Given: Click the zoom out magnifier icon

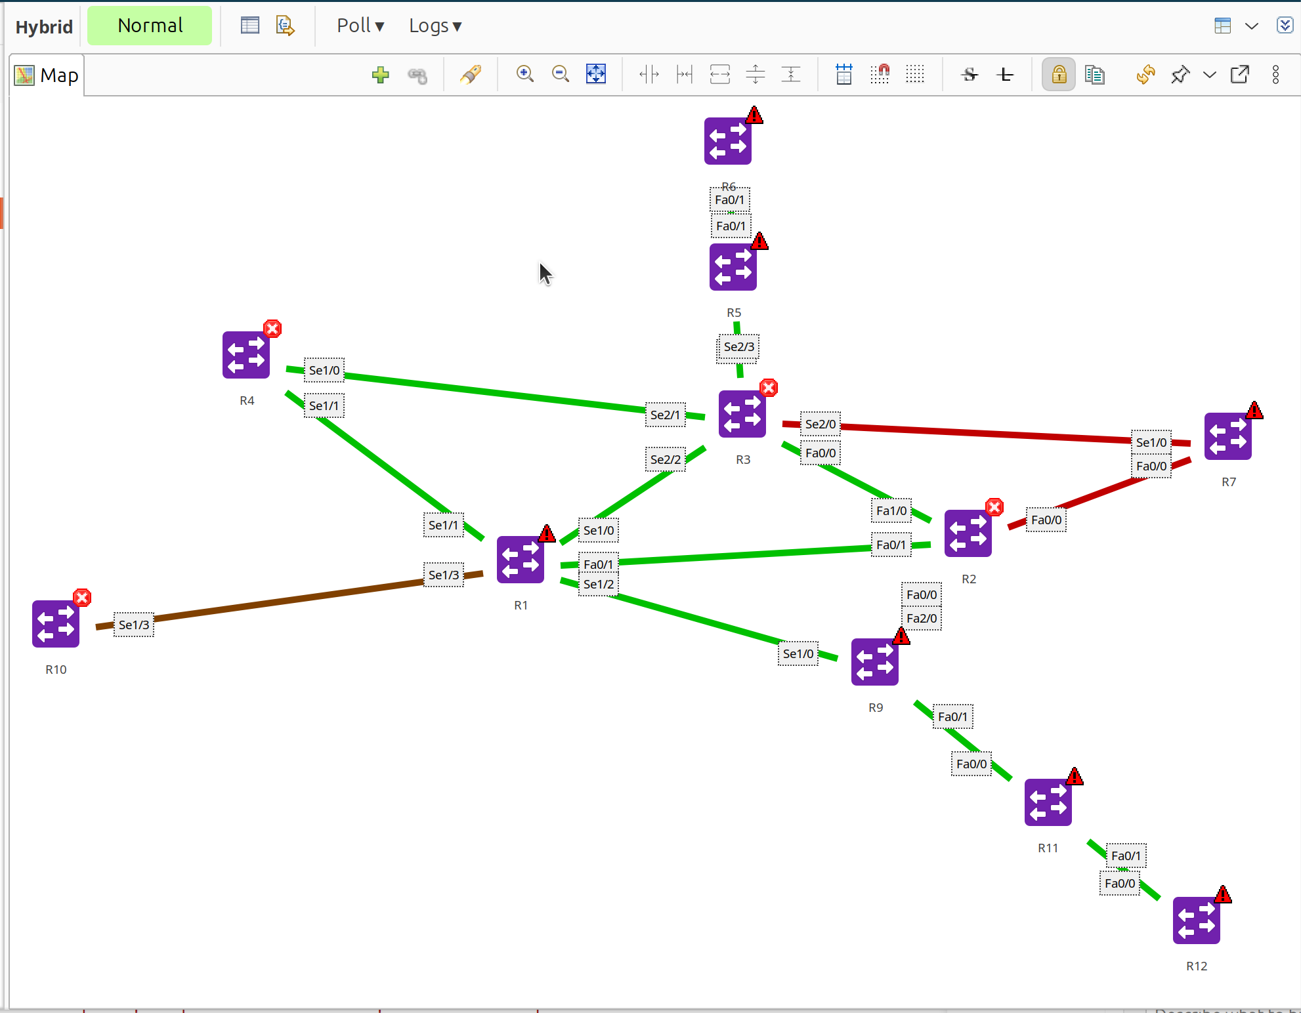Looking at the screenshot, I should pyautogui.click(x=560, y=74).
